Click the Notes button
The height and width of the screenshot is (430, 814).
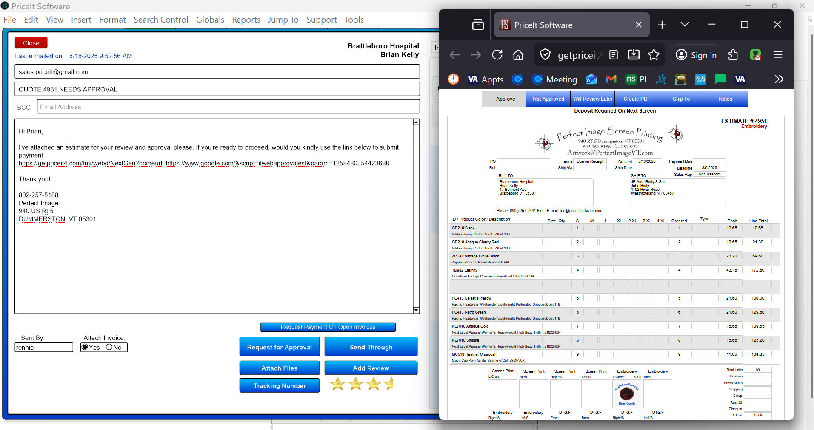(725, 99)
